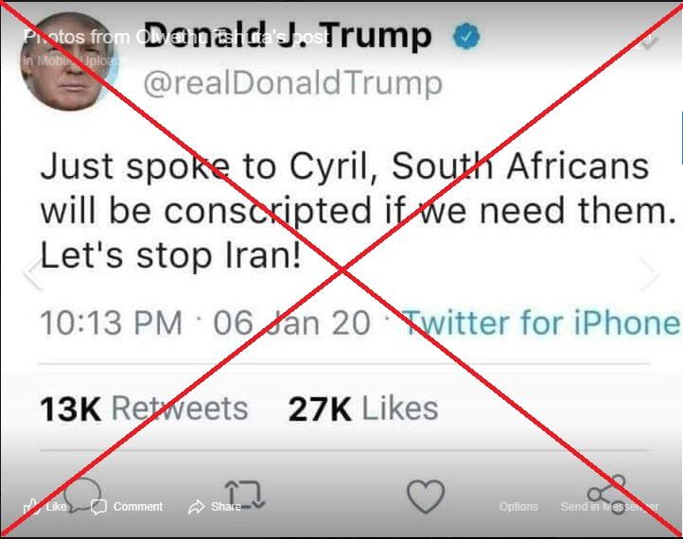Click the tweet share icon
The width and height of the screenshot is (683, 539).
point(606,495)
